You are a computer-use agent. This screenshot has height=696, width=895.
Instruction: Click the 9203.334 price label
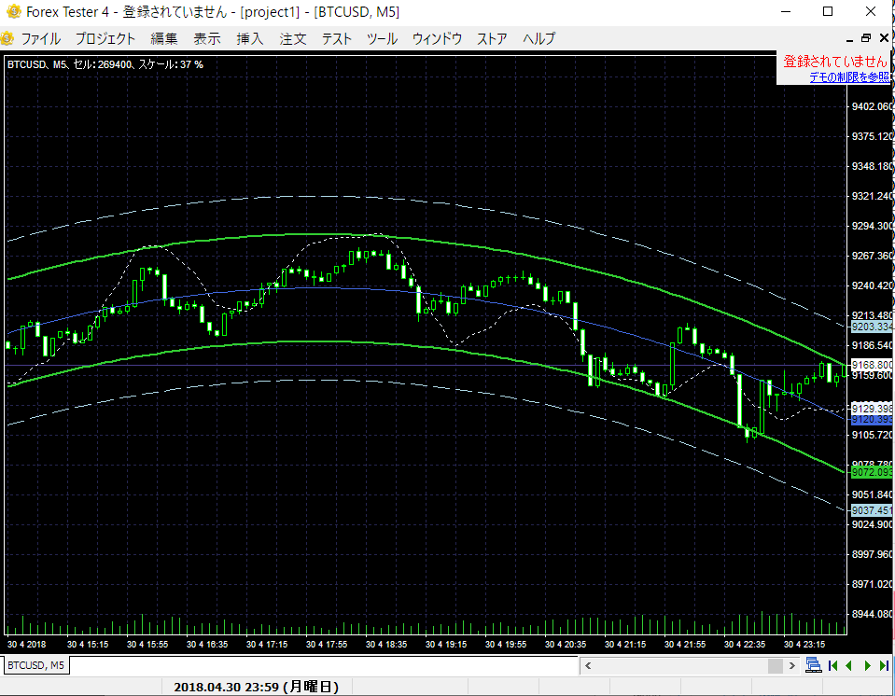click(x=871, y=327)
